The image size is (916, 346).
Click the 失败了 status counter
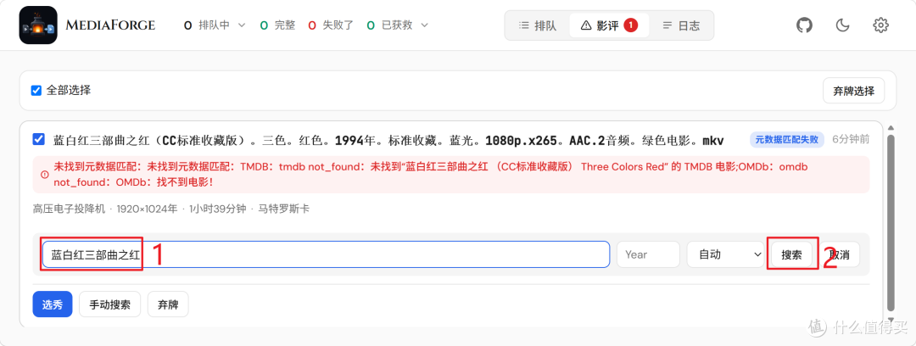pyautogui.click(x=331, y=25)
